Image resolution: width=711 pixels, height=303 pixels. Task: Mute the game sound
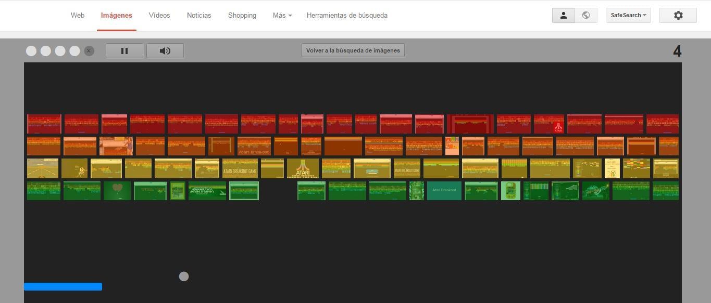coord(165,50)
